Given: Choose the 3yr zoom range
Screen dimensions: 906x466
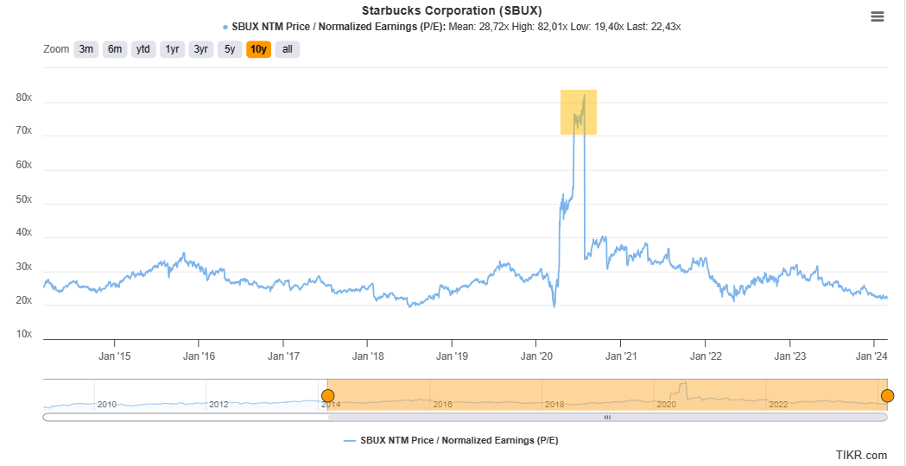Looking at the screenshot, I should (200, 49).
